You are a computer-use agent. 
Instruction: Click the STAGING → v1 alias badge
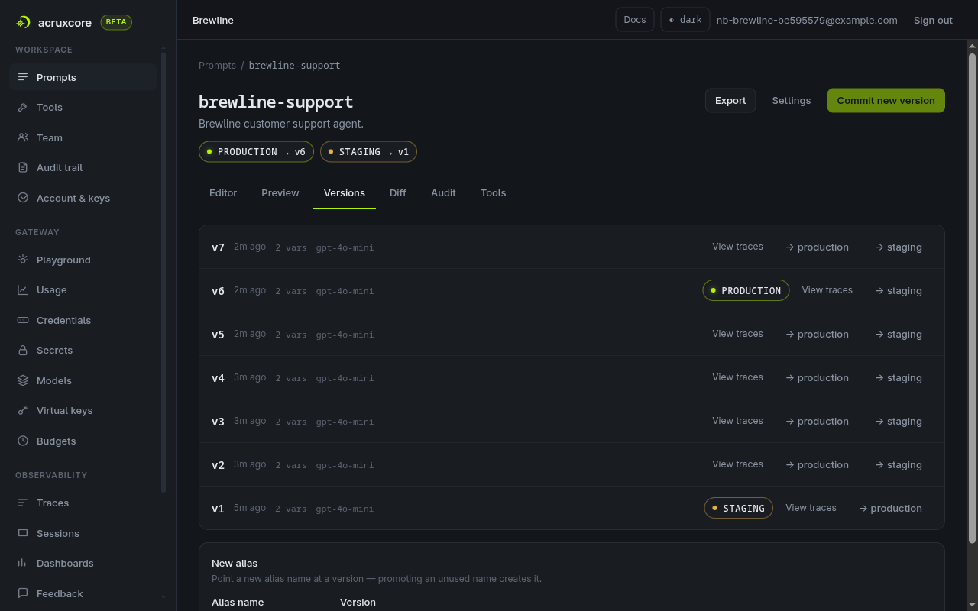pos(368,152)
